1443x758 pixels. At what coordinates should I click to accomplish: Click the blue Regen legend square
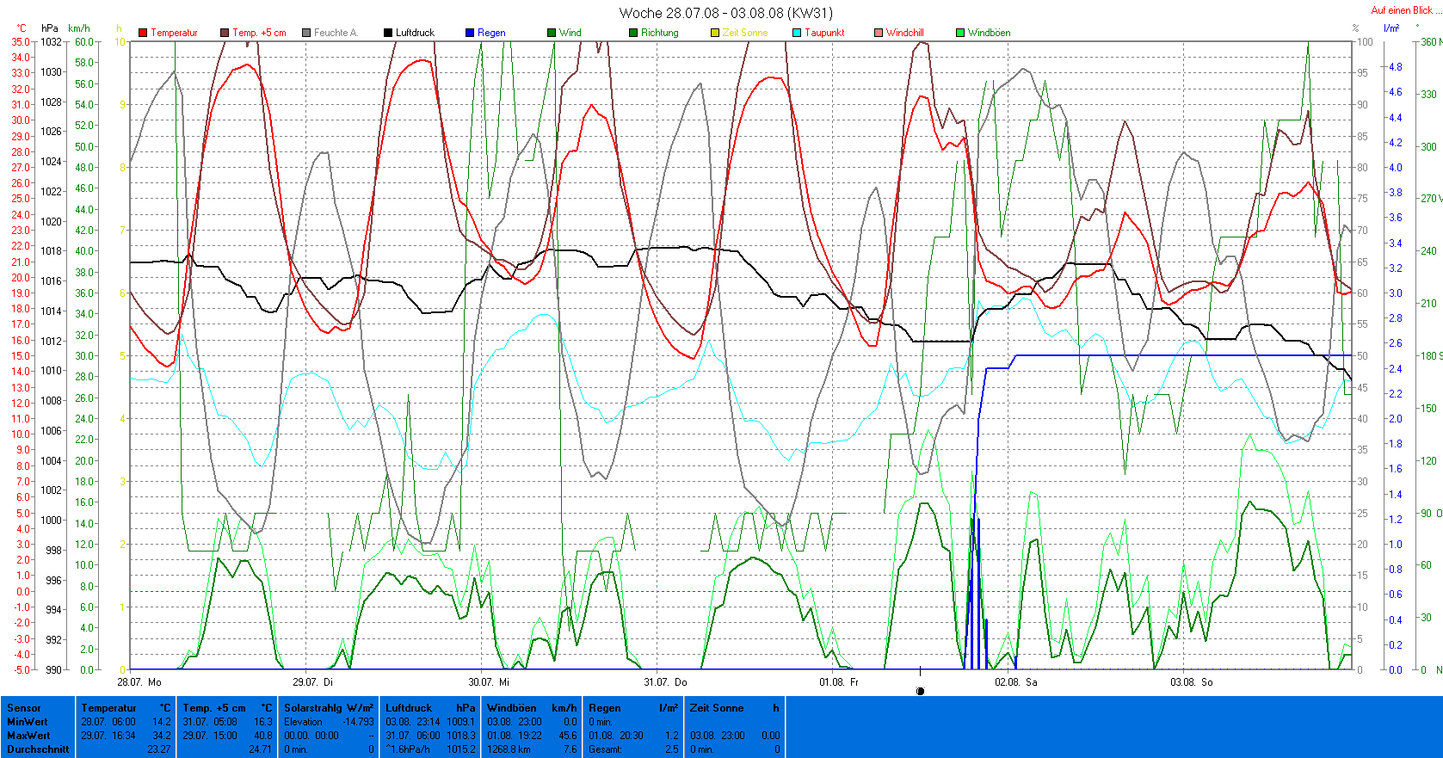[470, 33]
